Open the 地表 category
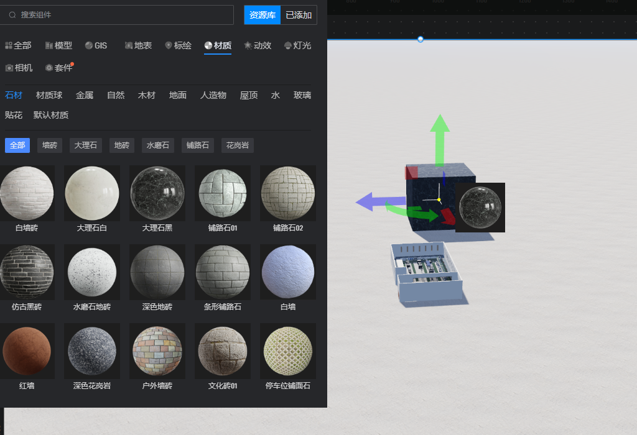This screenshot has height=435, width=637. tap(138, 45)
